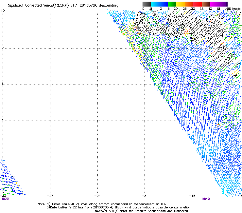The image size is (242, 213).
Task: Select the green 15–20 knots legend swatch
Action: point(172,4)
